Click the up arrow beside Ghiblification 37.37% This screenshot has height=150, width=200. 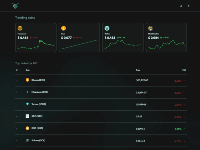[x=161, y=37]
